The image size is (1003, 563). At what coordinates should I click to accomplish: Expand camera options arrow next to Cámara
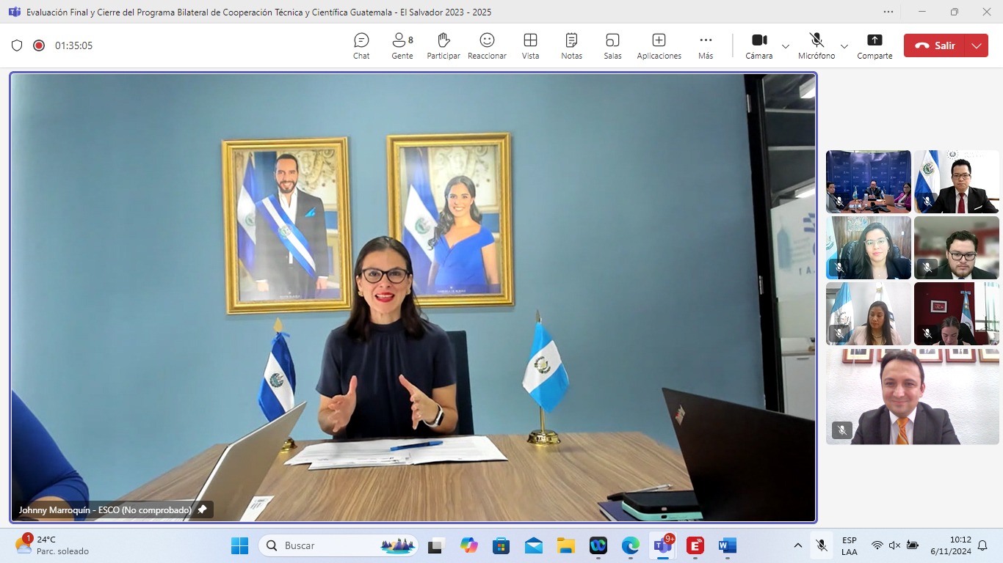click(786, 46)
